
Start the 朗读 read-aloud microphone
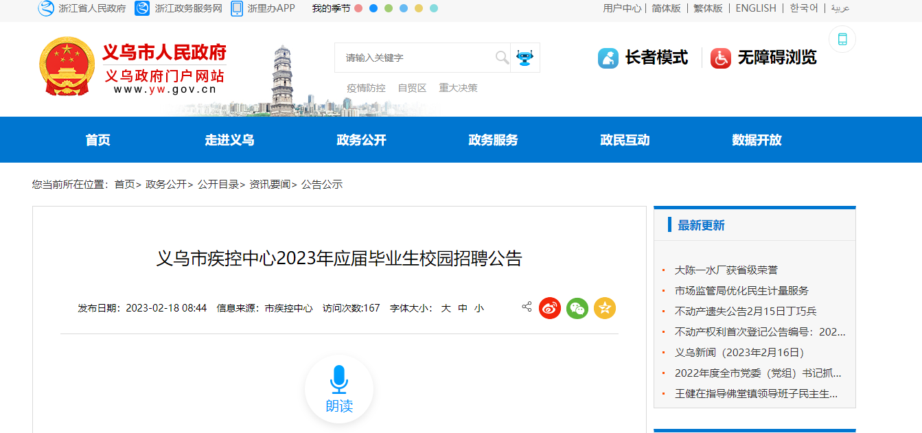[x=339, y=388]
